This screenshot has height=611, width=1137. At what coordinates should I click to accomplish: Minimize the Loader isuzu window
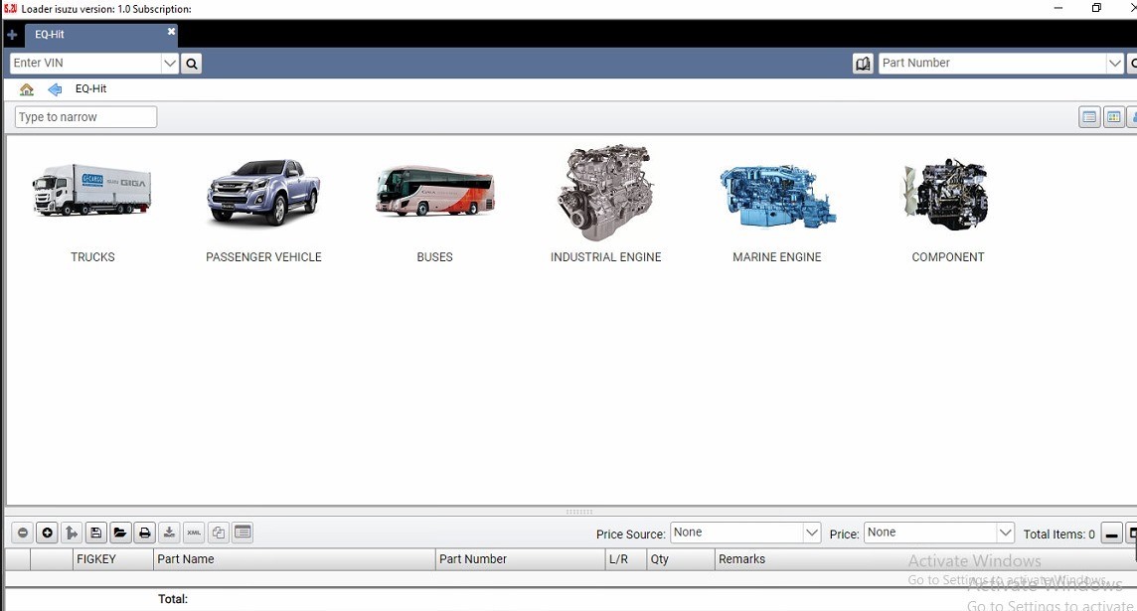(1057, 8)
